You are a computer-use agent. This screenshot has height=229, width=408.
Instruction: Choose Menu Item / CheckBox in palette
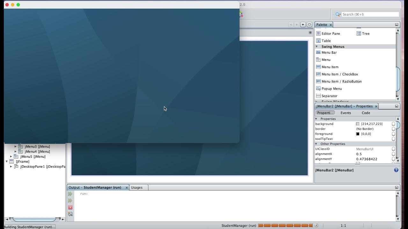tap(337, 74)
